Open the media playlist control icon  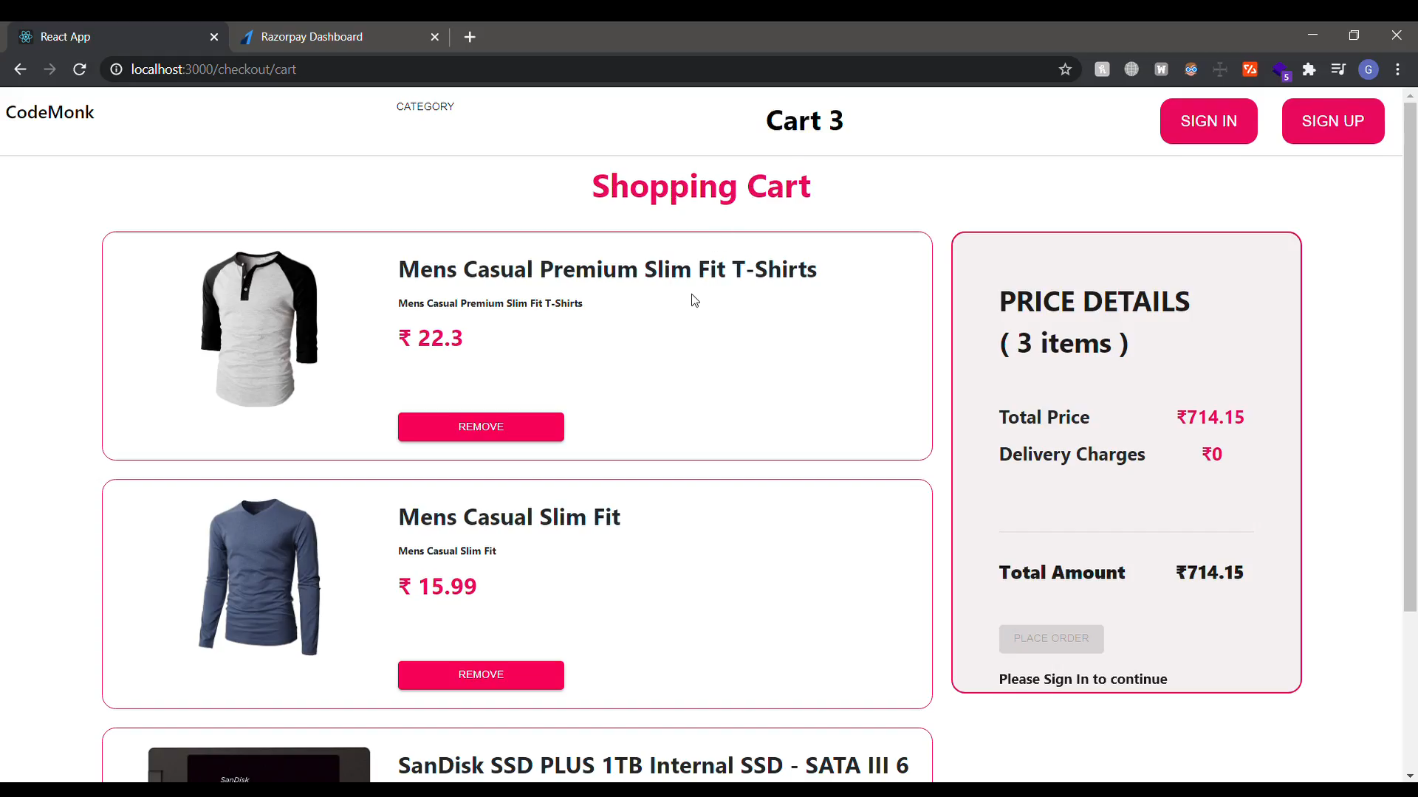(x=1338, y=69)
